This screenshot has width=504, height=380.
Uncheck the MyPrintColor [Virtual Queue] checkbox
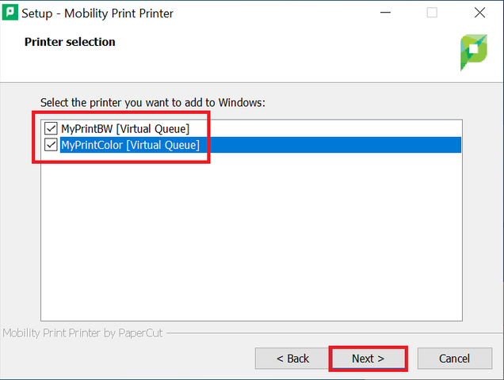[x=51, y=145]
